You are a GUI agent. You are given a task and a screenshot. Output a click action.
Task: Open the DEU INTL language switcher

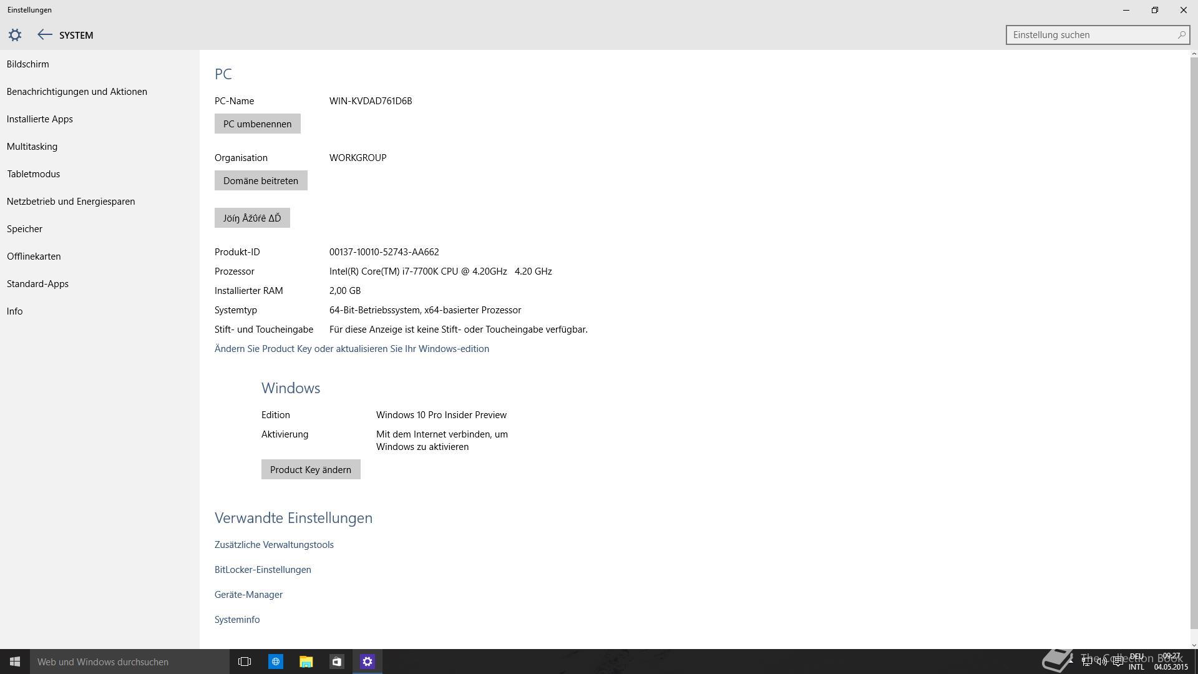click(1136, 662)
